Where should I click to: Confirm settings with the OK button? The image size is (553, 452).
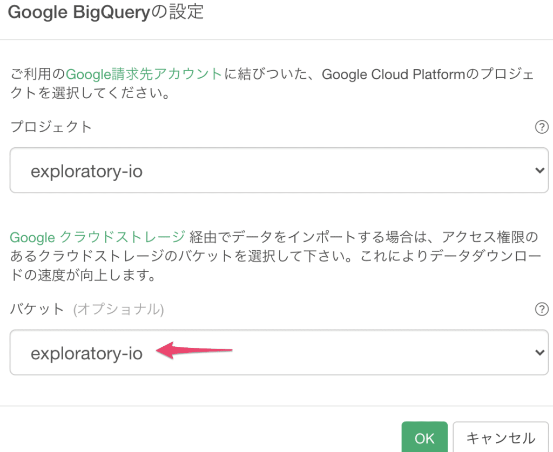click(424, 438)
